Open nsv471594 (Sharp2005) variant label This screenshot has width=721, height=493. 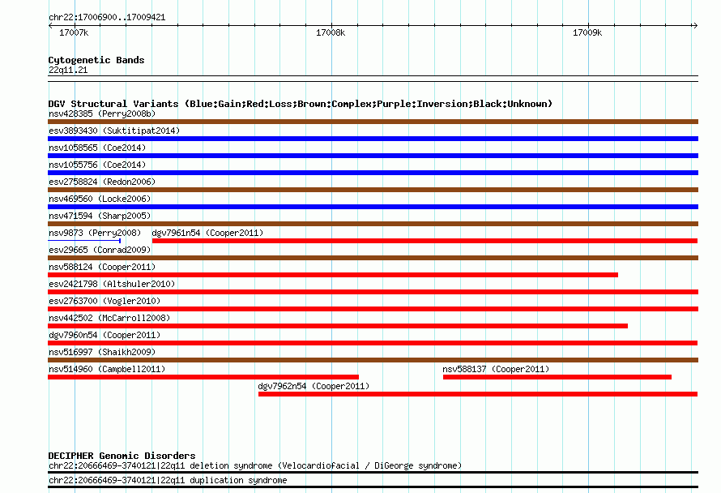click(100, 216)
